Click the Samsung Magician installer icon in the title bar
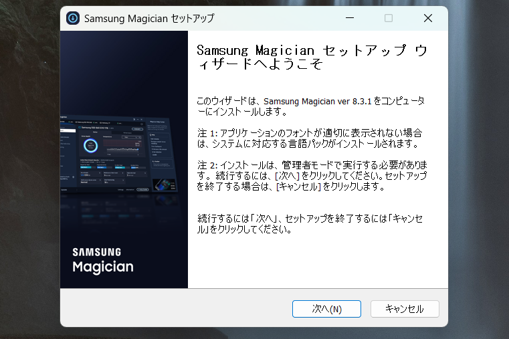 (73, 18)
